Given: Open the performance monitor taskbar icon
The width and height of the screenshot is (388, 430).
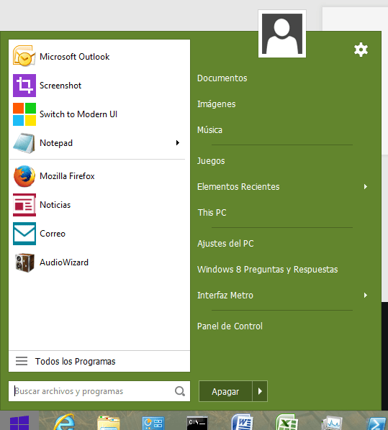Looking at the screenshot, I should [x=332, y=423].
